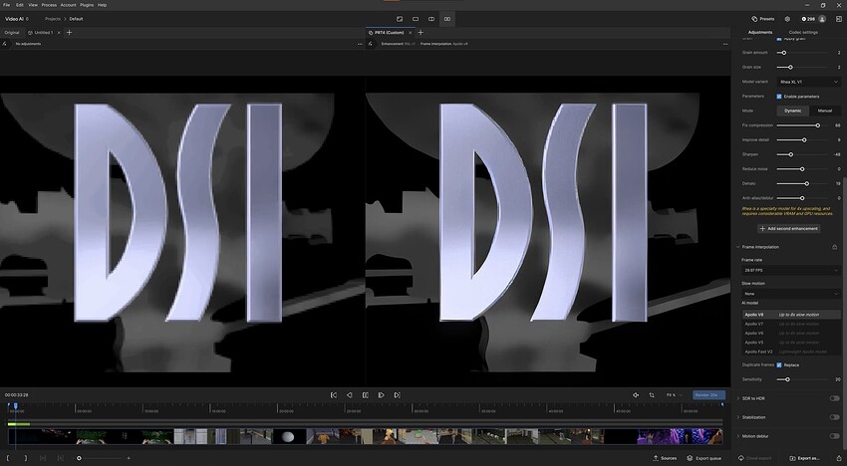Click the Frame interpolation lock icon
Image resolution: width=847 pixels, height=466 pixels.
834,246
